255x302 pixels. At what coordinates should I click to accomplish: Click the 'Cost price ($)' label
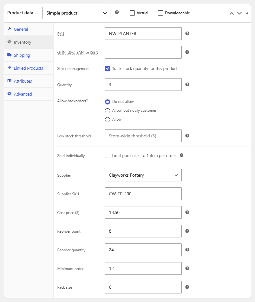coord(68,213)
